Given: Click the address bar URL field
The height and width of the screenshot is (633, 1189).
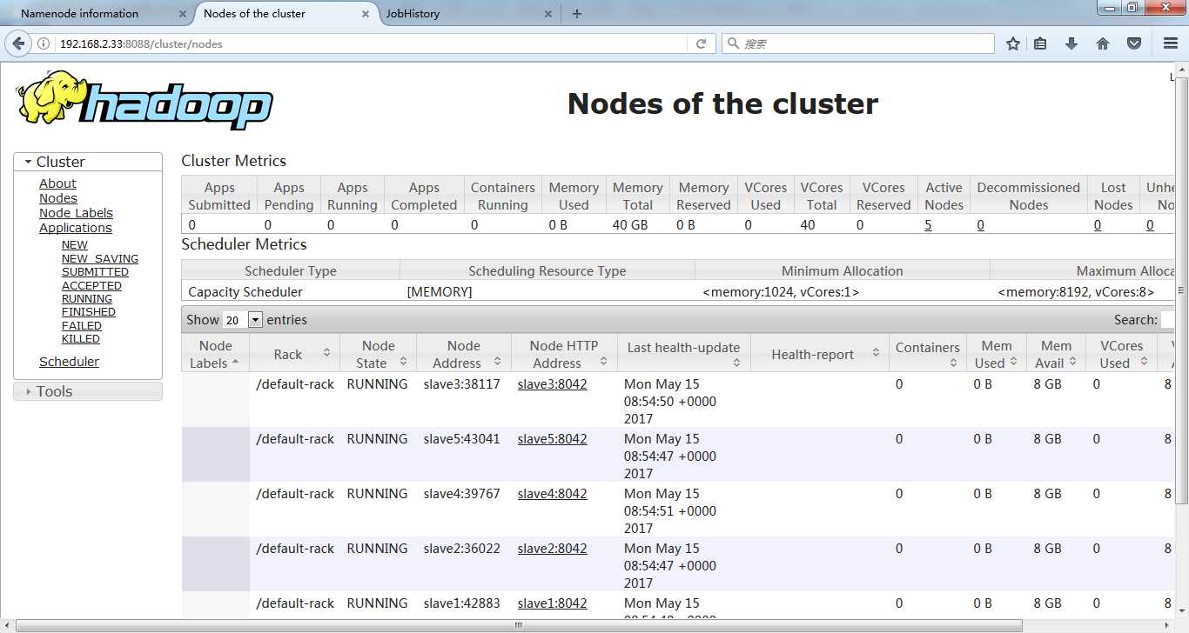Looking at the screenshot, I should (x=370, y=43).
